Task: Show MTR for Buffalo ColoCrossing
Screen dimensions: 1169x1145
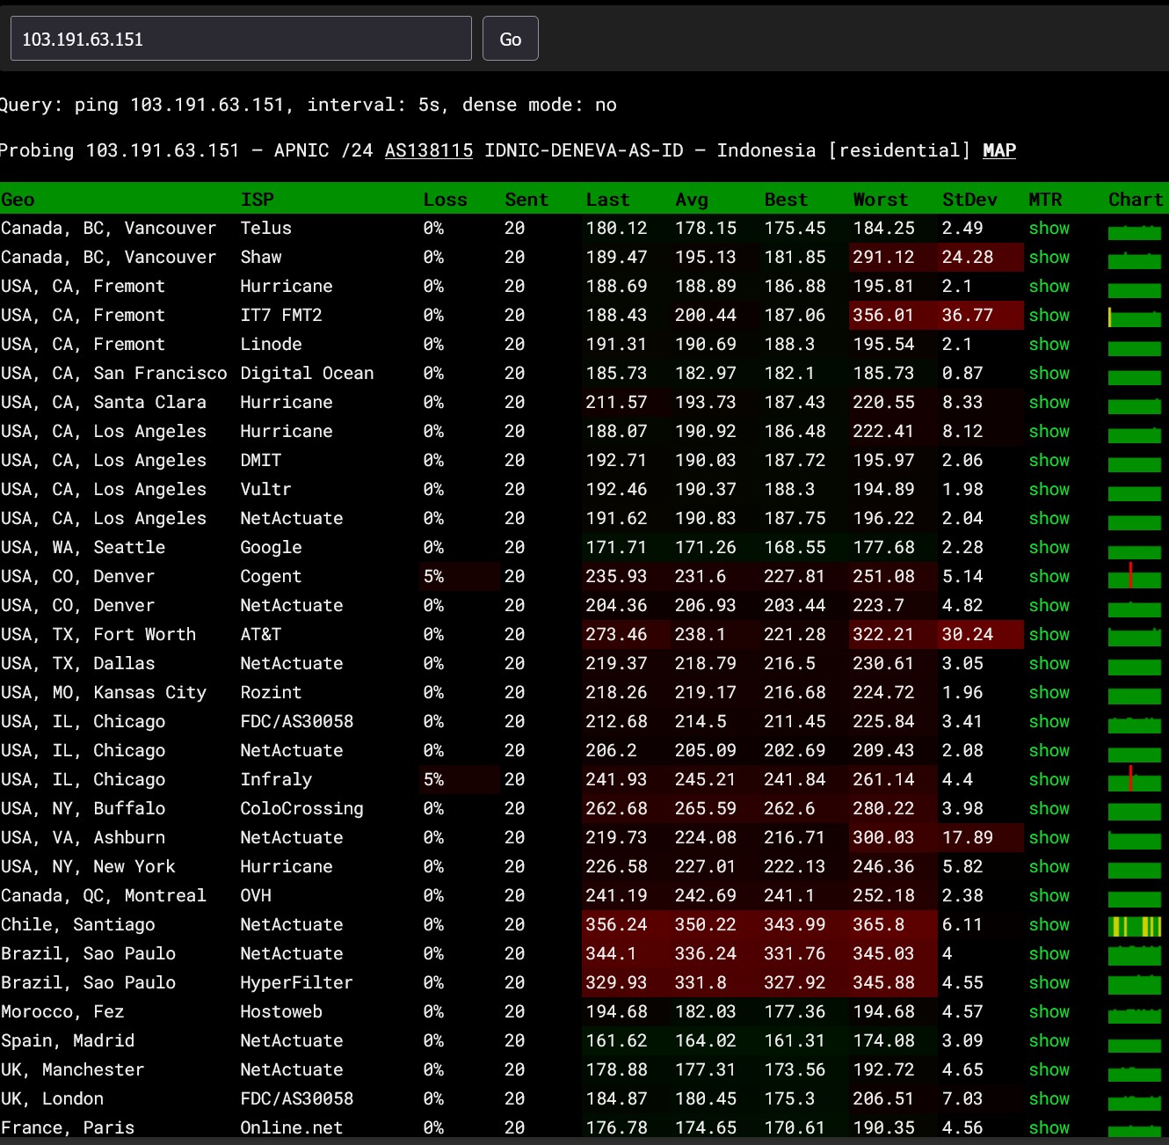Action: pos(1049,808)
